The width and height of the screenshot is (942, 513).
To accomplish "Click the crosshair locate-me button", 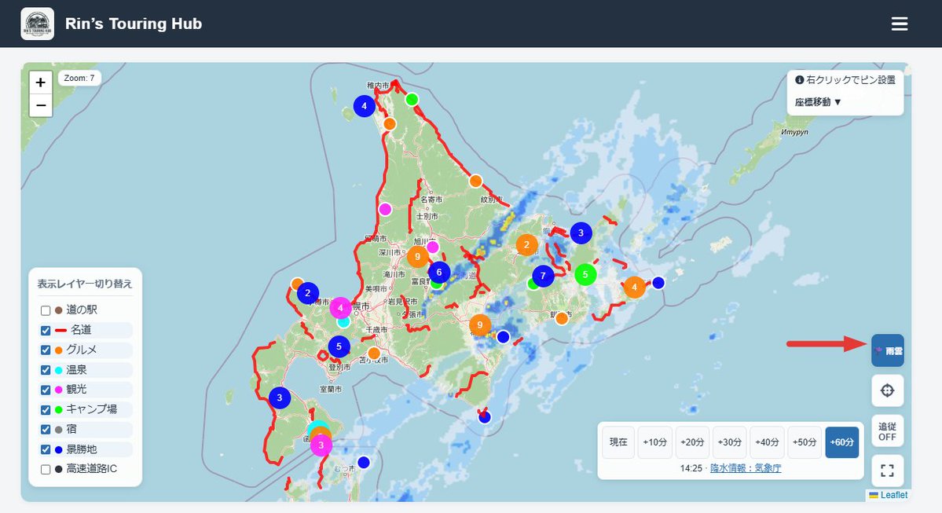I will click(x=887, y=390).
